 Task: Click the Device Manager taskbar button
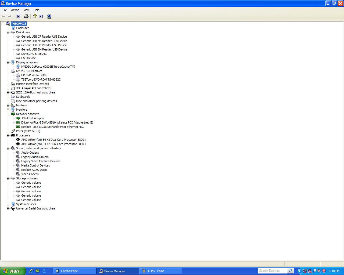pos(118,271)
